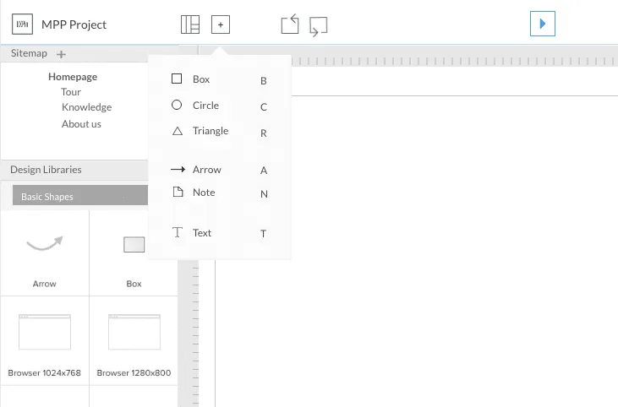Click shortcut letter A beside Arrow
This screenshot has width=618, height=407.
pyautogui.click(x=264, y=171)
